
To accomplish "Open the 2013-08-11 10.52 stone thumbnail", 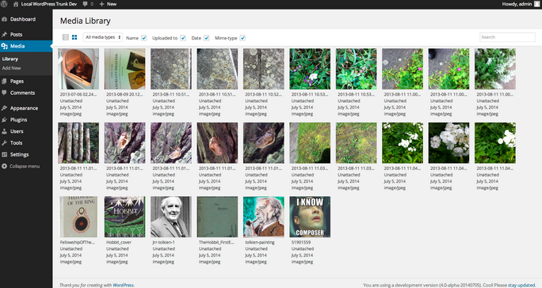I will pyautogui.click(x=264, y=69).
